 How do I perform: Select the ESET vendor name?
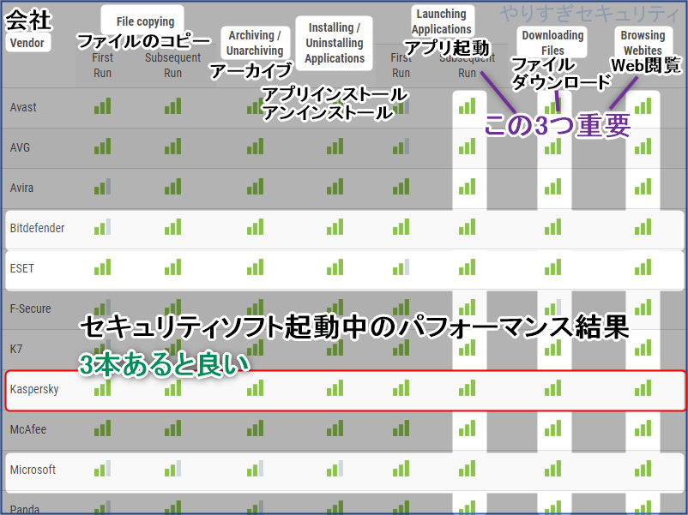click(x=21, y=268)
